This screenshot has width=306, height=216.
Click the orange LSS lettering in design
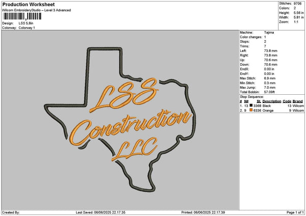[x=124, y=95]
